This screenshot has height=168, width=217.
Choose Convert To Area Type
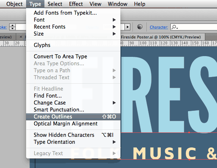point(73,56)
